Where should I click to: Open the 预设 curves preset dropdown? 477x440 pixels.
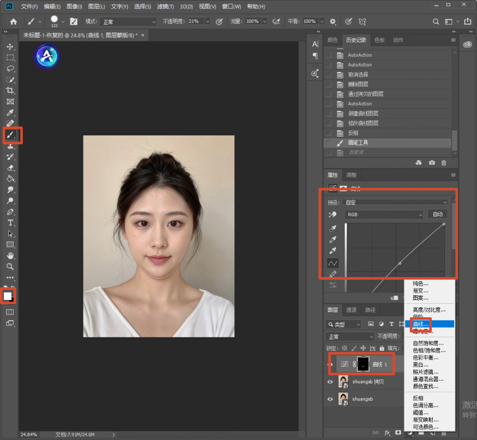pos(395,203)
